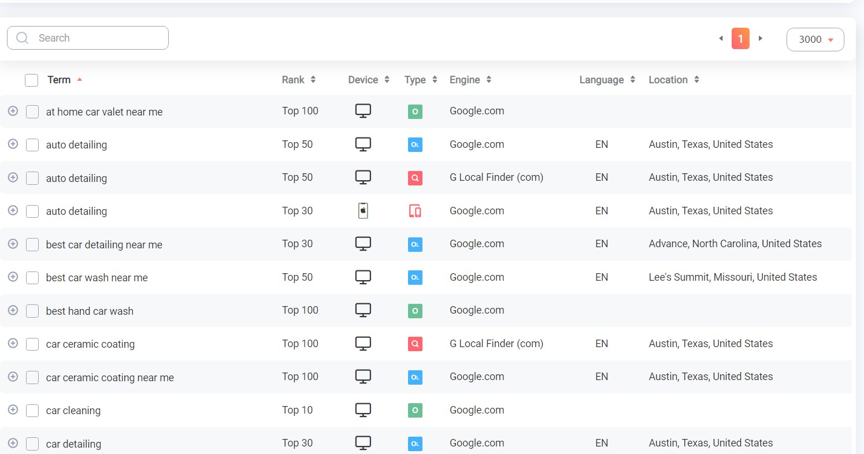864x454 pixels.
Task: Click the iPhone device icon in the auto detailing Top 30 row
Action: tap(363, 211)
